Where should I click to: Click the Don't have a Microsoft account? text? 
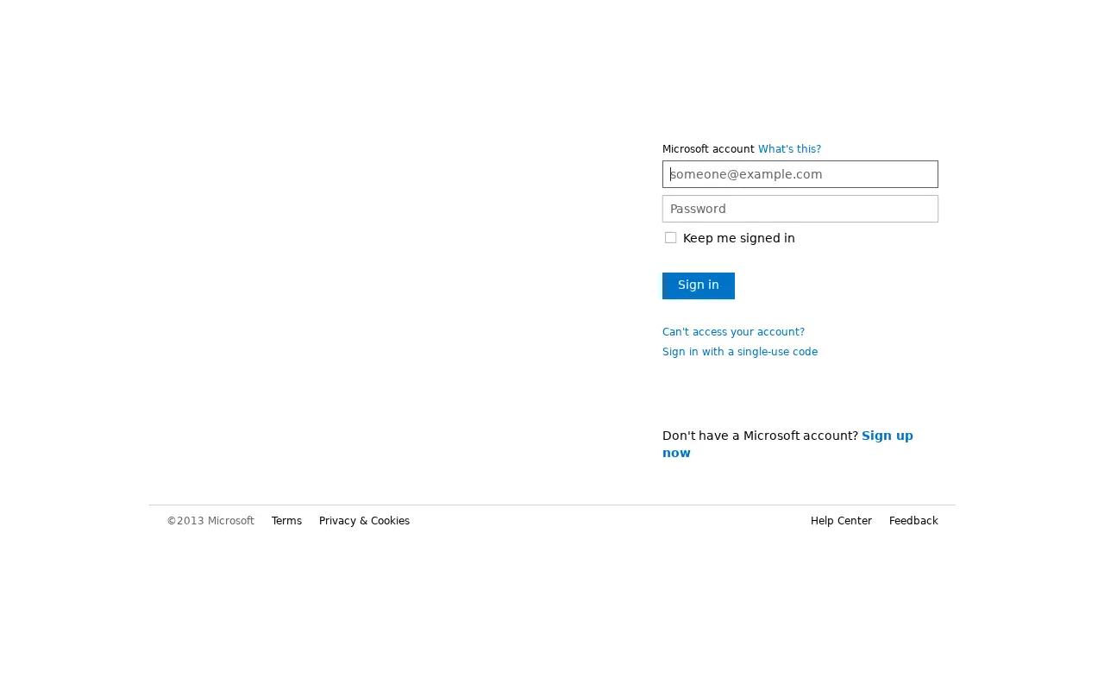coord(760,436)
